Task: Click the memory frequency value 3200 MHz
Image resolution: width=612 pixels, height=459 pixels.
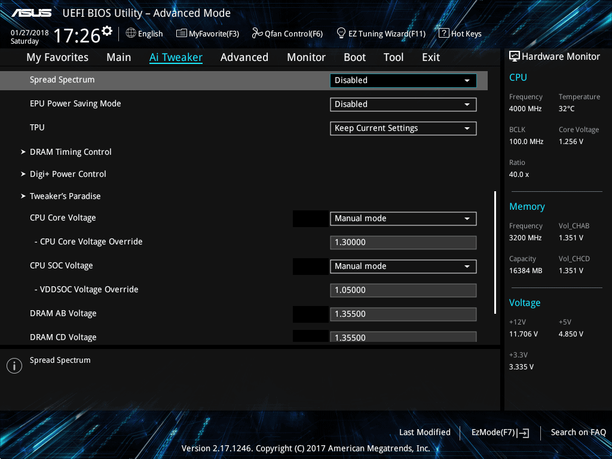Action: tap(525, 238)
